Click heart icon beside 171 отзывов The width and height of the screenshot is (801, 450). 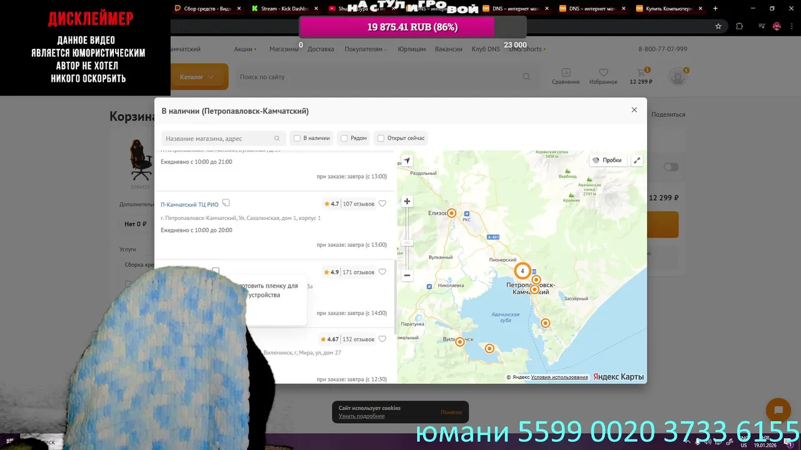coord(382,272)
